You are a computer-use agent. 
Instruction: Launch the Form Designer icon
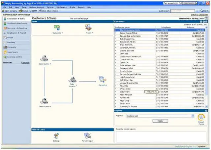87,136
